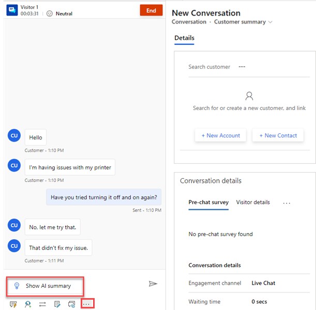Click the 'Have you tried turning it off' reply
Viewport: 316px width, 310px height.
[103, 197]
